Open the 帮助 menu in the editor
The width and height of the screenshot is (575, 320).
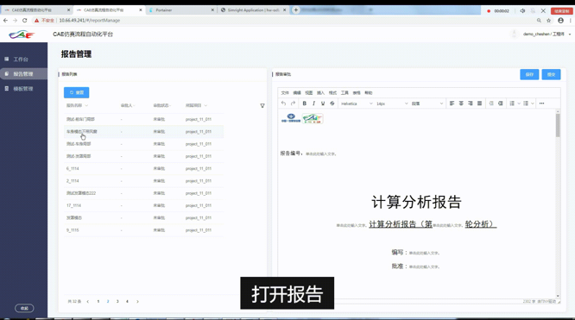tap(369, 93)
